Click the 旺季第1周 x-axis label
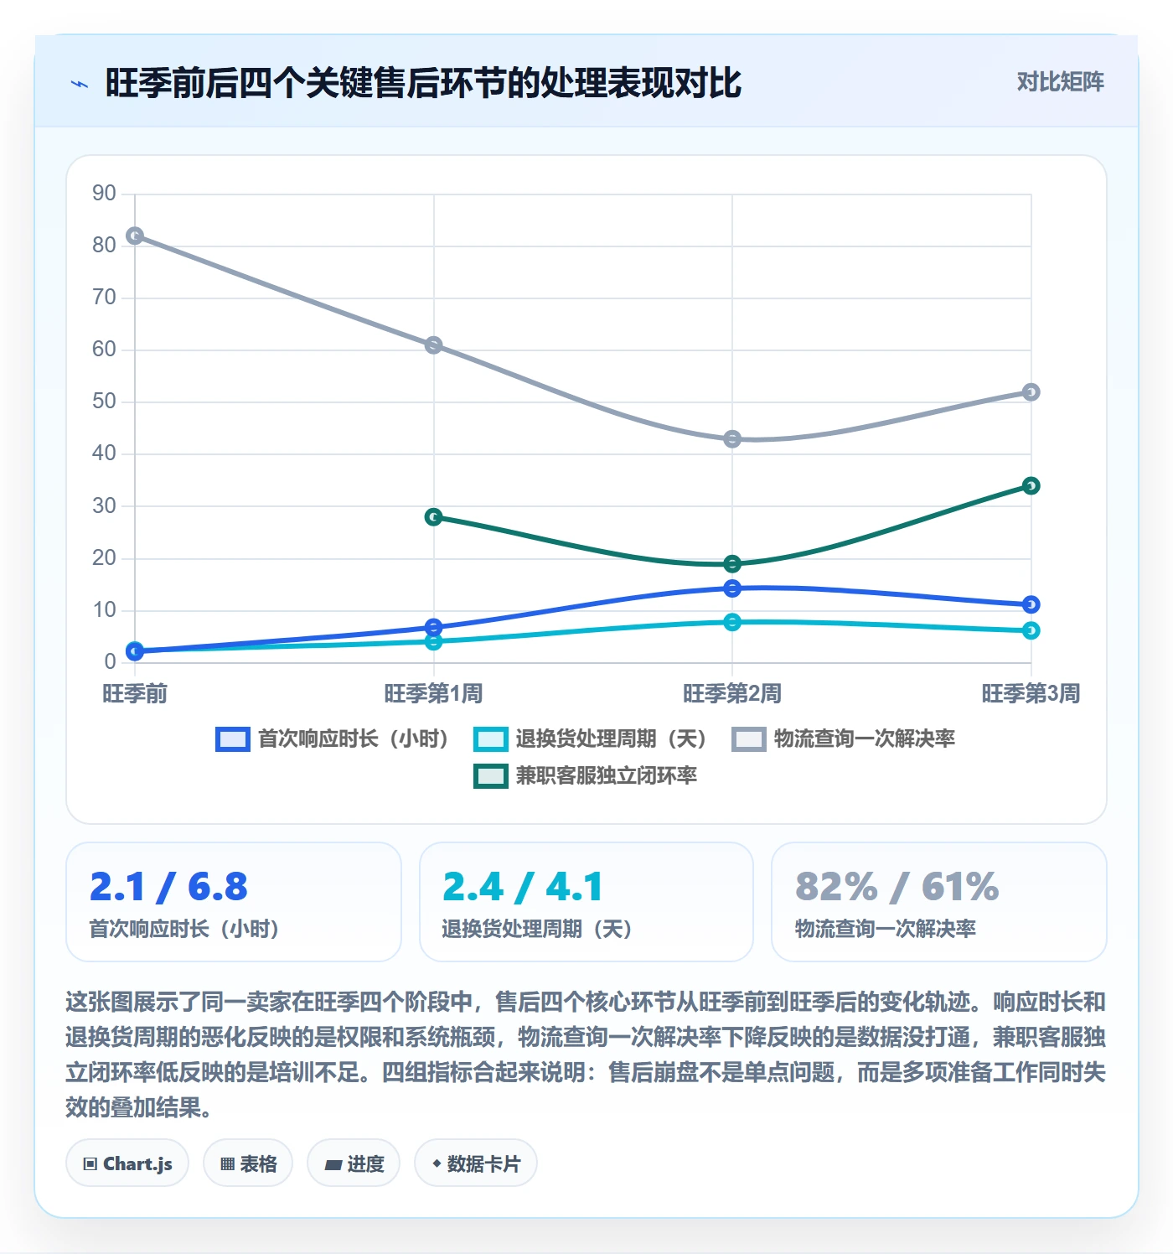Viewport: 1173px width, 1254px height. point(433,694)
